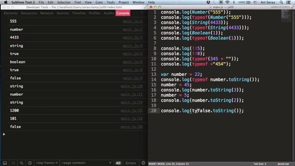This screenshot has width=295, height=166.
Task: Click the US flag input source icon
Action: 255,2
